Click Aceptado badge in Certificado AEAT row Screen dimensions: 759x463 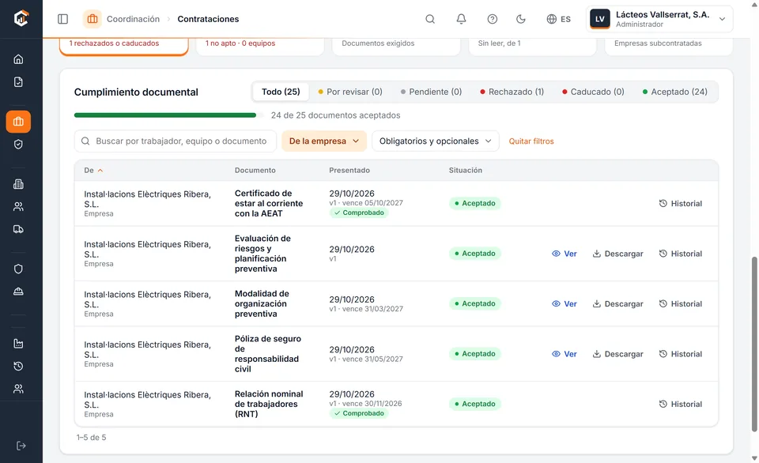[x=475, y=203]
